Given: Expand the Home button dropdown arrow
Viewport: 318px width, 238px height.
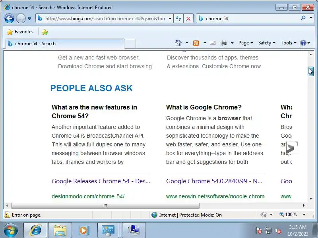Looking at the screenshot, I should click(187, 43).
